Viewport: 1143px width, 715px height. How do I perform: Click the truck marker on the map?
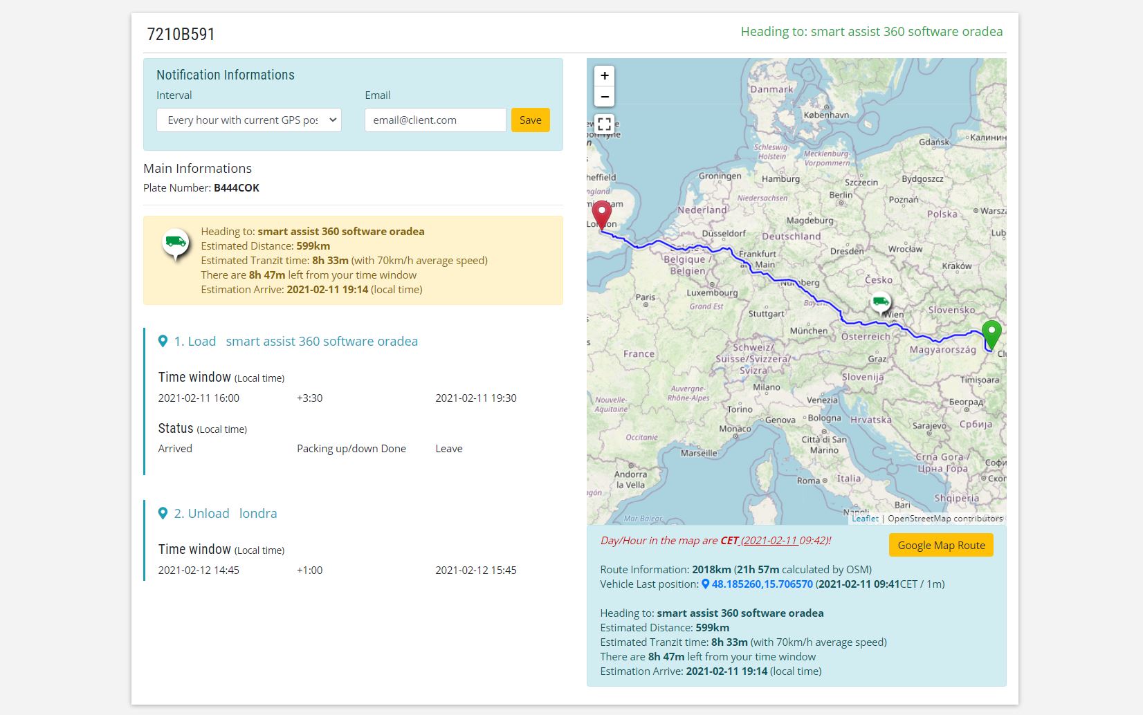(880, 302)
